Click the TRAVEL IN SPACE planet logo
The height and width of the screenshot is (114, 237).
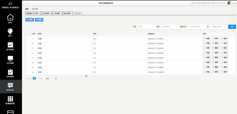pyautogui.click(x=10, y=4)
